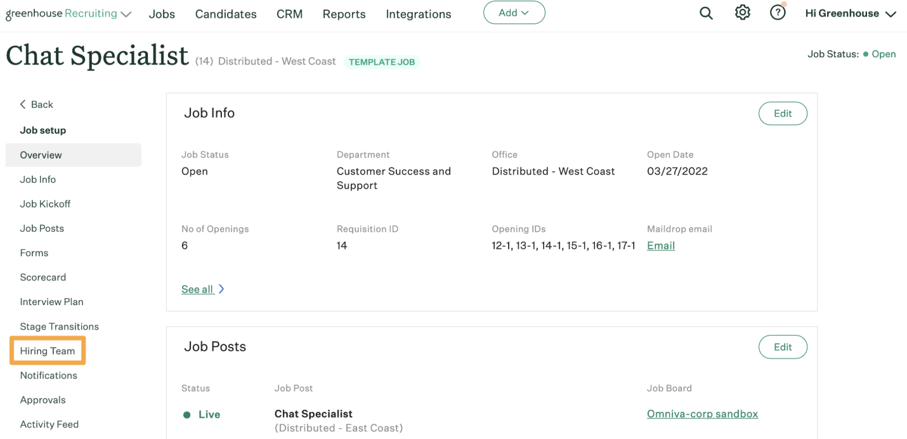Click Edit button in Job Posts card
The width and height of the screenshot is (907, 439).
pyautogui.click(x=783, y=347)
